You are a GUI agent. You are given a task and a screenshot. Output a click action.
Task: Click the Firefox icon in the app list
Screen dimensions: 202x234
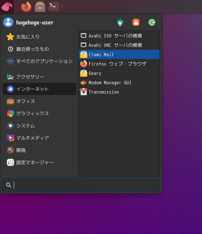[84, 64]
